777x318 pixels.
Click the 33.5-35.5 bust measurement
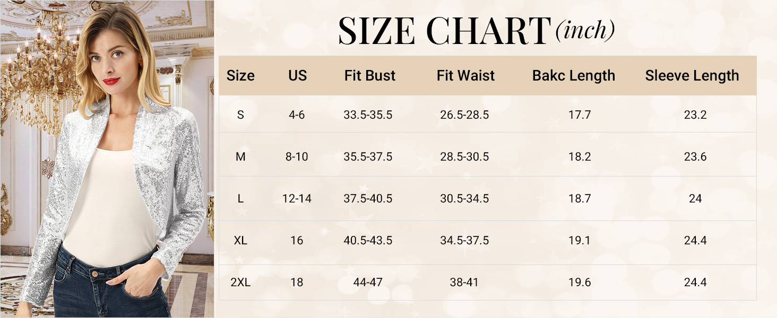pyautogui.click(x=368, y=114)
